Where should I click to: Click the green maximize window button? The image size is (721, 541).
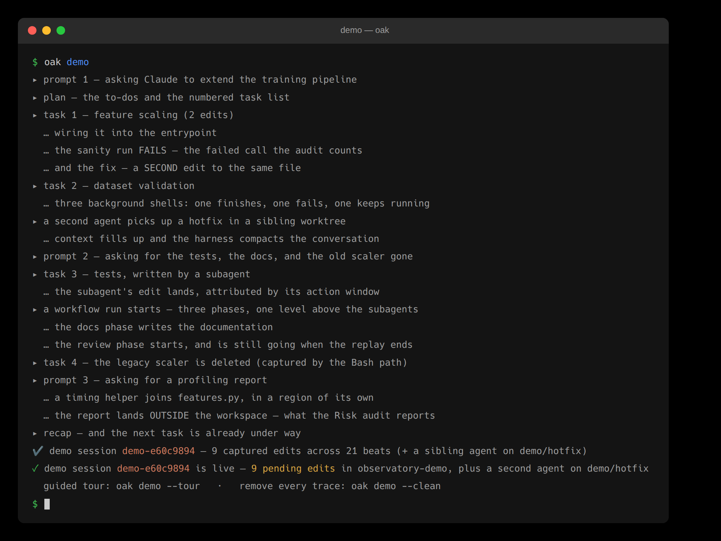61,30
